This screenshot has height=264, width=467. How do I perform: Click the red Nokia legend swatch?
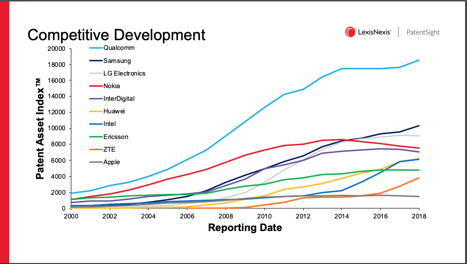pos(96,86)
